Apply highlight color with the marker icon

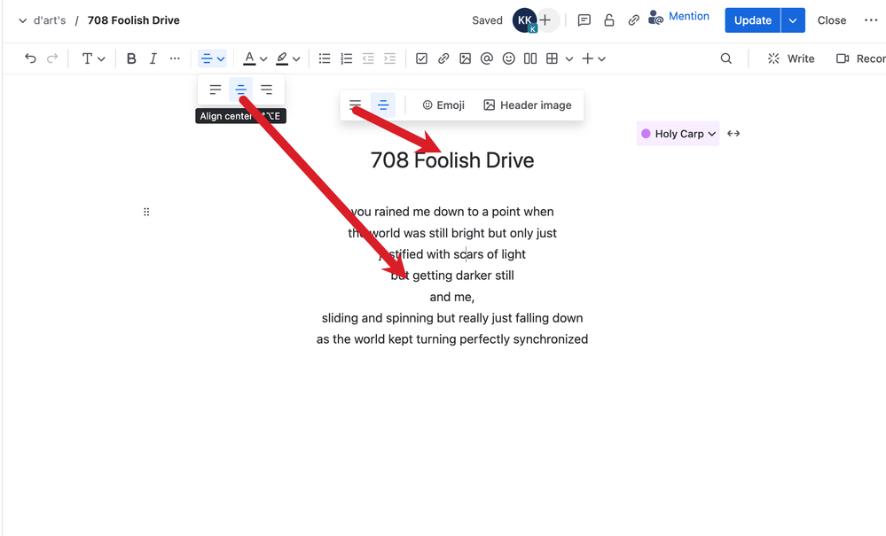[x=282, y=58]
